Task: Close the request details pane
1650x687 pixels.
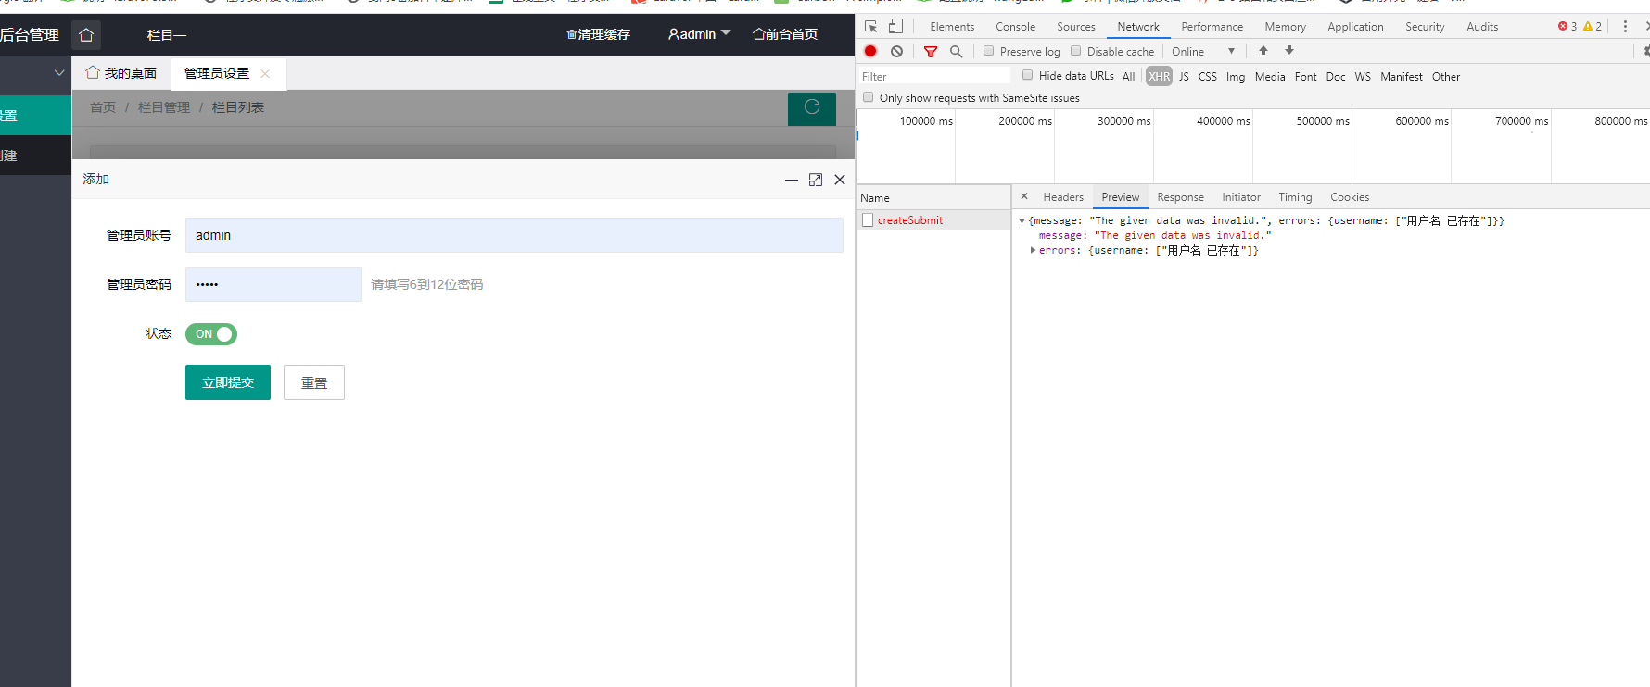Action: [x=1024, y=196]
